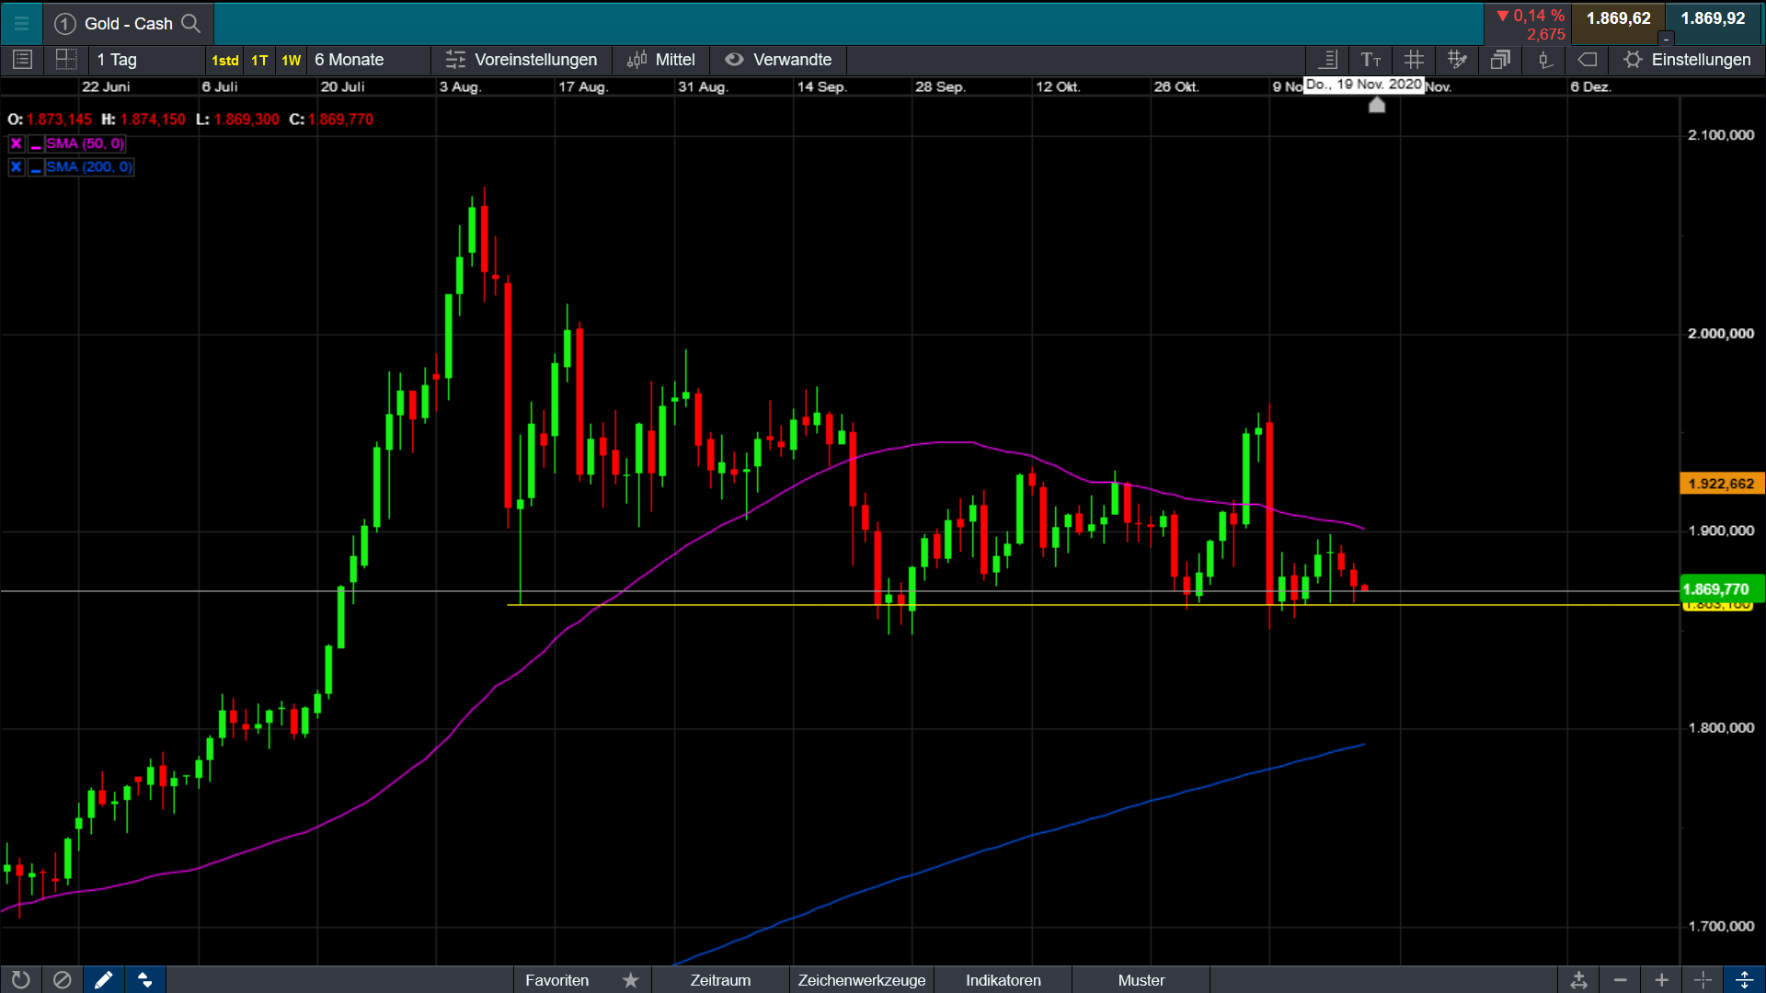Expand the Mittel chart type dropdown

[661, 60]
